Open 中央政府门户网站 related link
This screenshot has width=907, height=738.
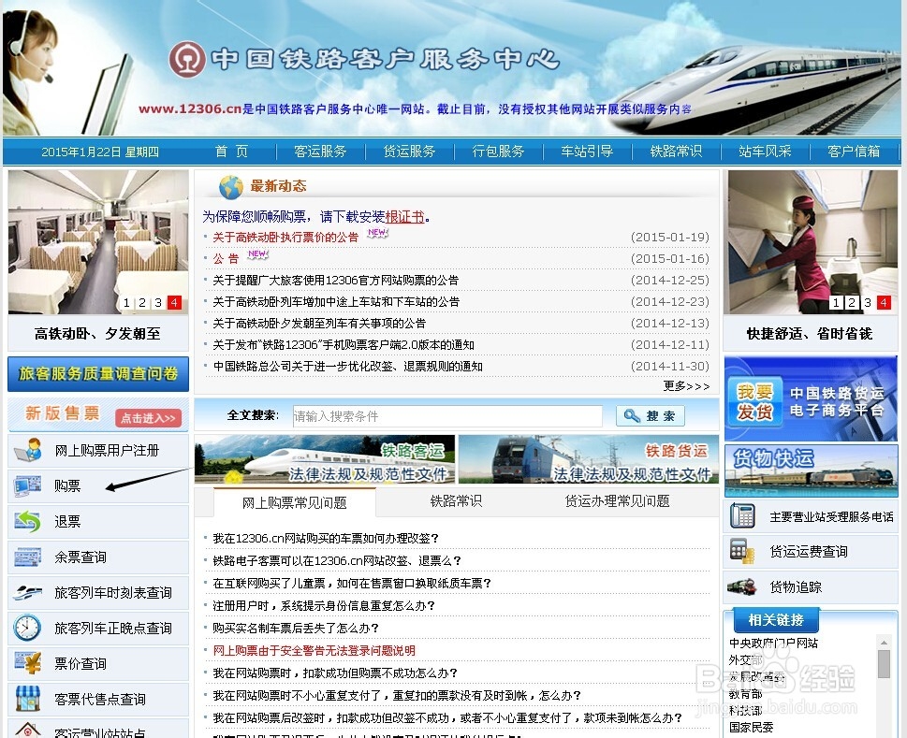773,644
